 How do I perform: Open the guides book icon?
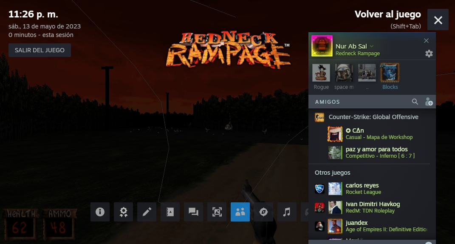pos(170,212)
